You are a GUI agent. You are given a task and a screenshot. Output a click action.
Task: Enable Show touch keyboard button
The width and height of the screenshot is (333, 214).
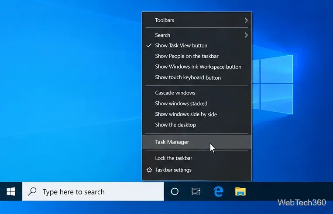pos(197,77)
